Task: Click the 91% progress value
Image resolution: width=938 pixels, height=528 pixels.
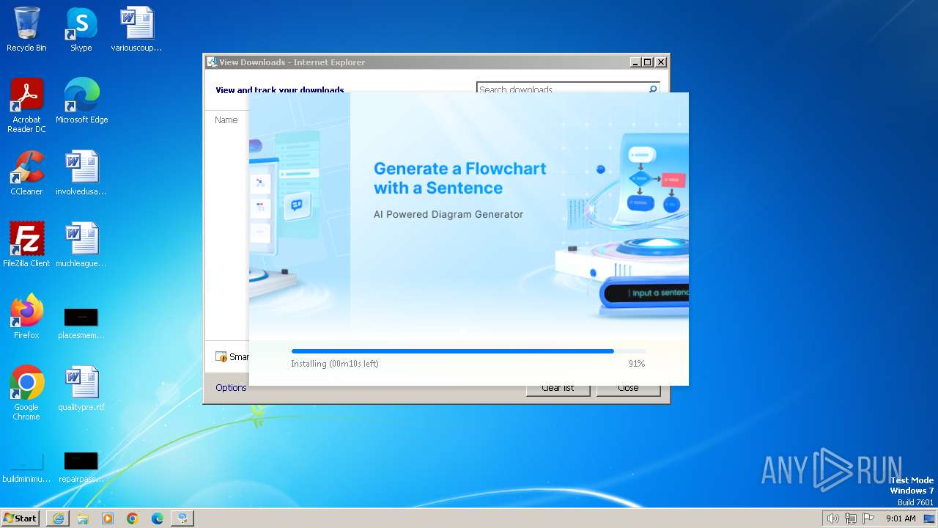Action: pos(637,364)
